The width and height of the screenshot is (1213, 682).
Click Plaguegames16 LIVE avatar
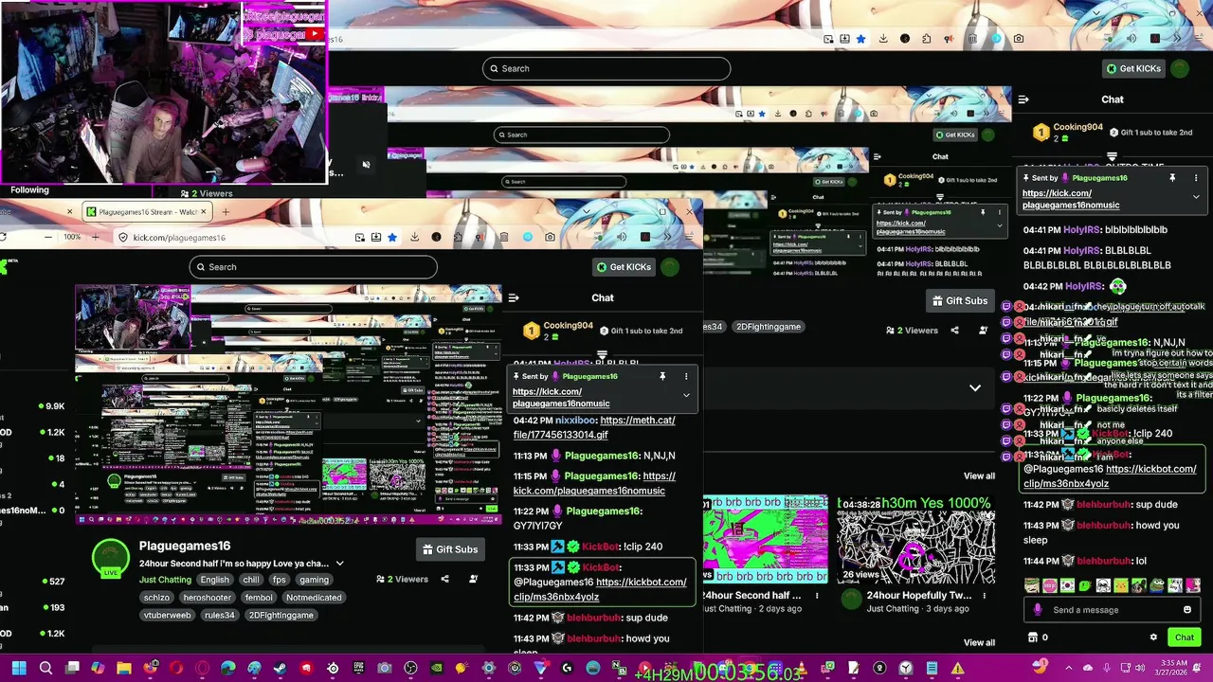(110, 558)
